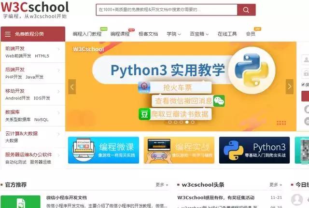Screen dimensions: 309x208
Task: Open the 极客文档 nav item
Action: click(x=148, y=34)
